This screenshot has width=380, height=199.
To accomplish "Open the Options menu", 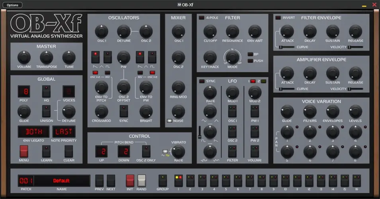I will coord(12,5).
